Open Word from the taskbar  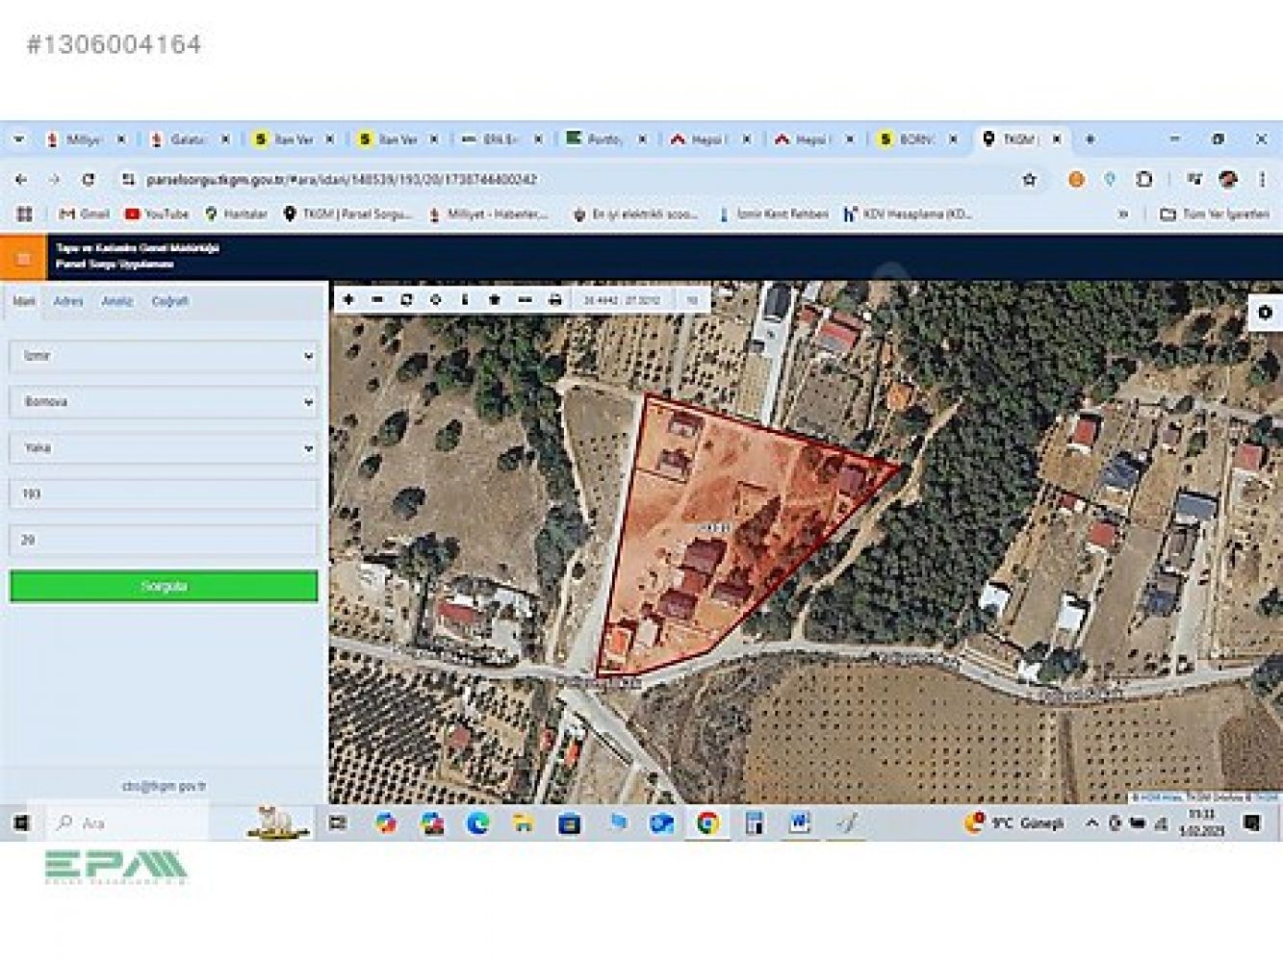coord(799,823)
